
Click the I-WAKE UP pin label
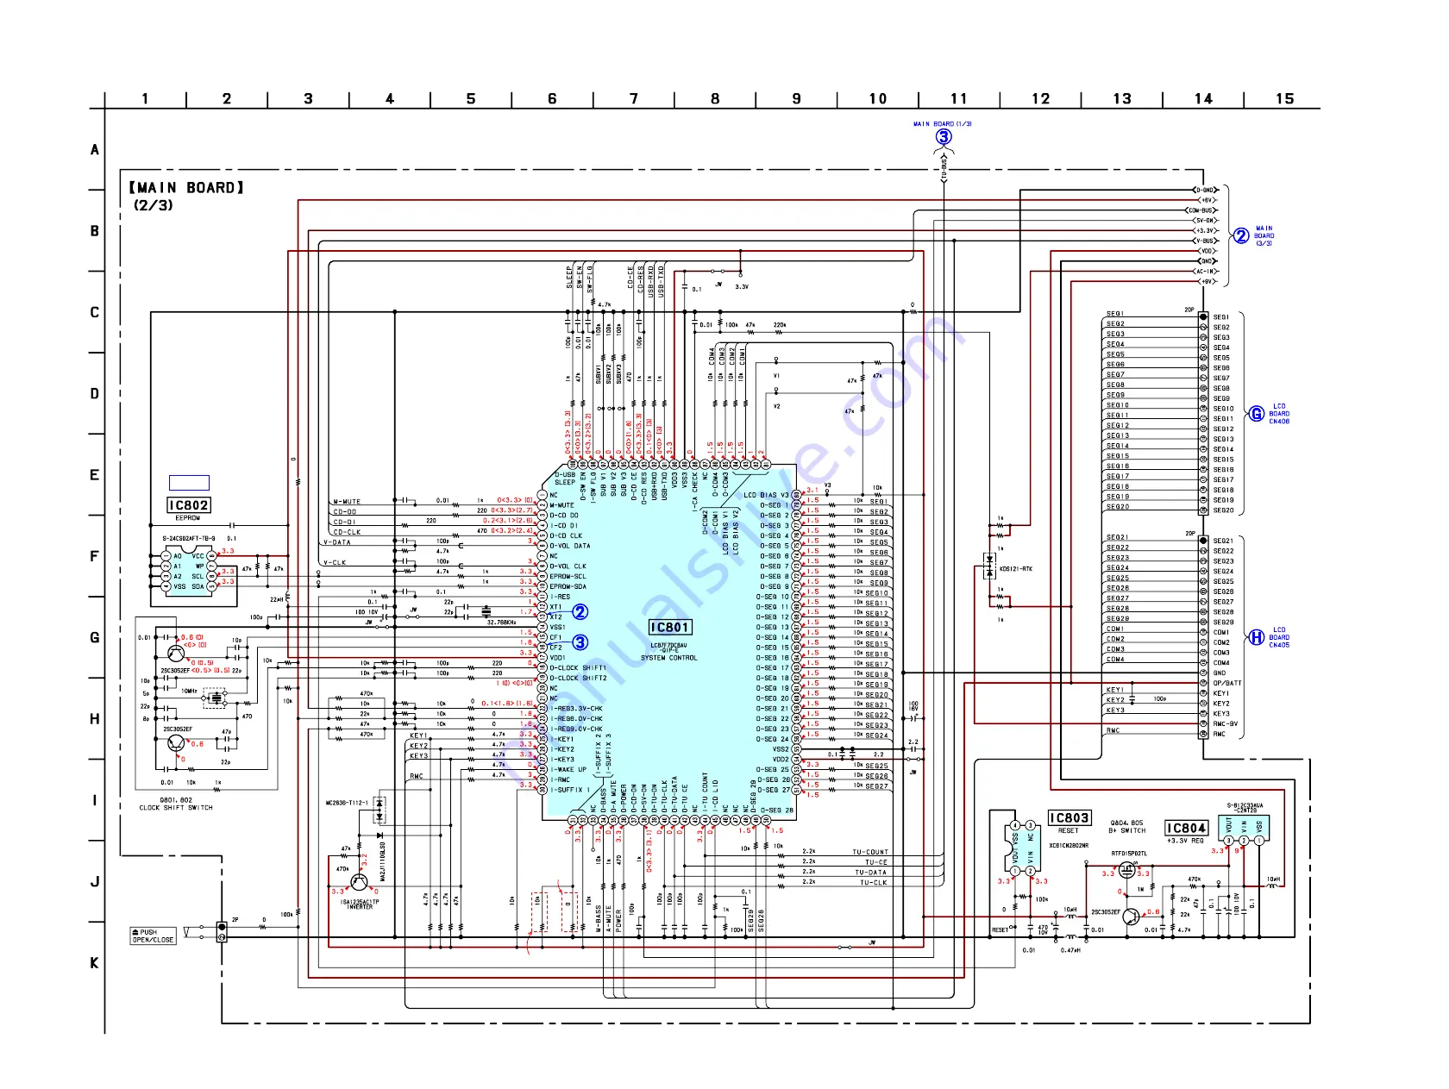tap(568, 770)
